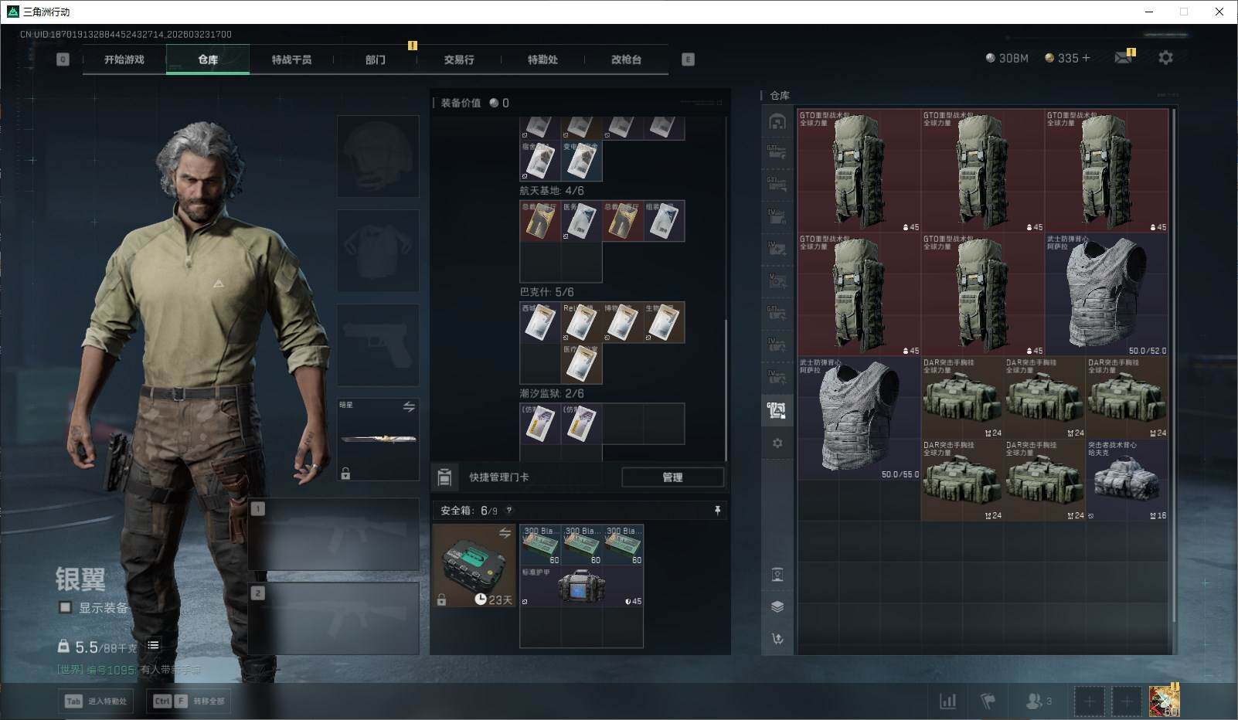
Task: Click the flag icon in bottom bar
Action: (x=988, y=701)
